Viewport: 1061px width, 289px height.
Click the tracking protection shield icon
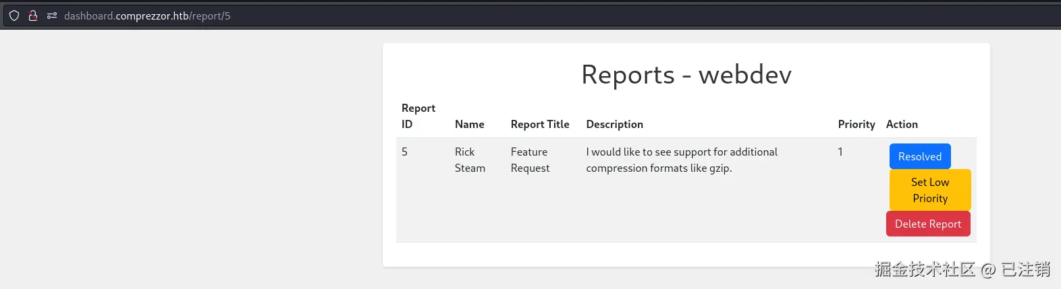(14, 15)
